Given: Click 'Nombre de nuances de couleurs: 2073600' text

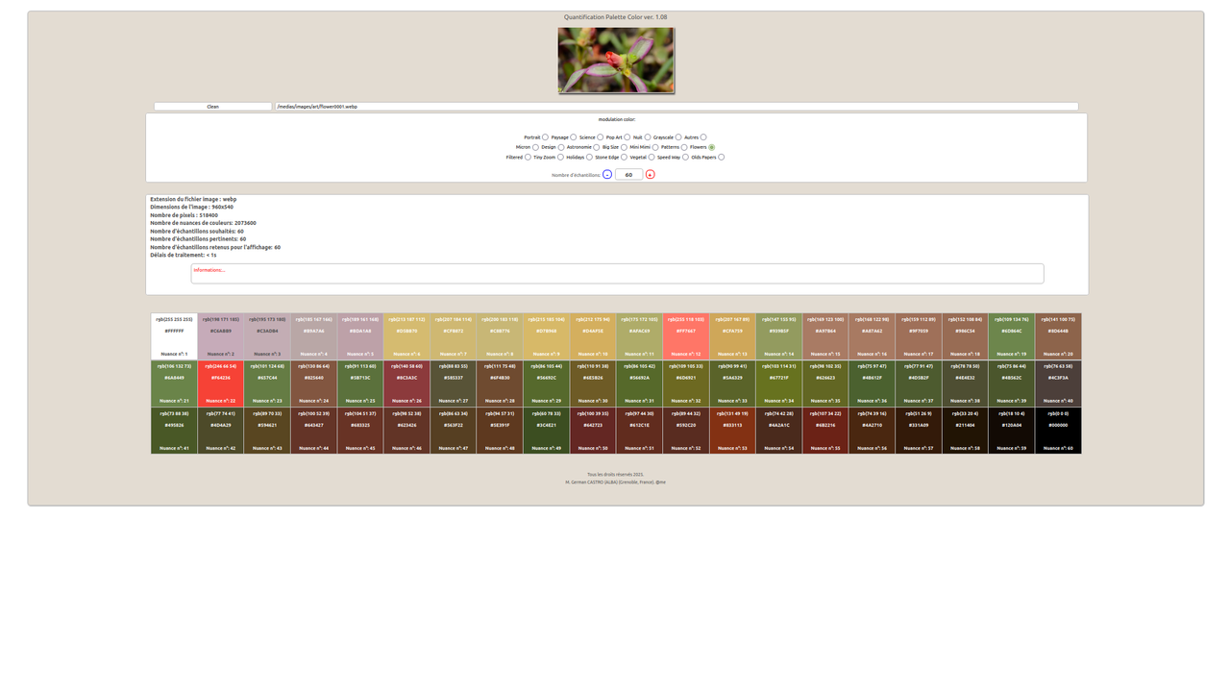Looking at the screenshot, I should point(203,223).
